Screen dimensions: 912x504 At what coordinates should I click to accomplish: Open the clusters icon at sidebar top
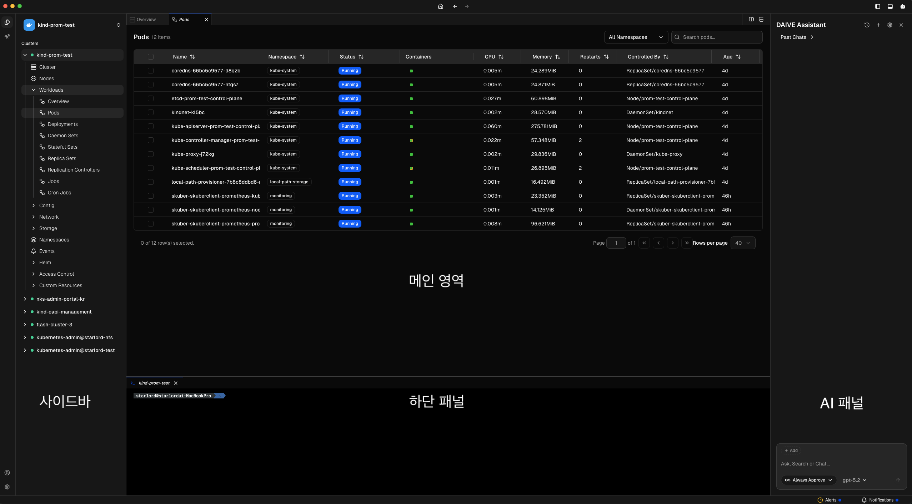tap(7, 22)
